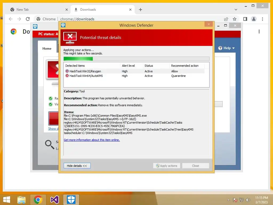
Task: Click the red threat monitor icon
Action: point(70,38)
